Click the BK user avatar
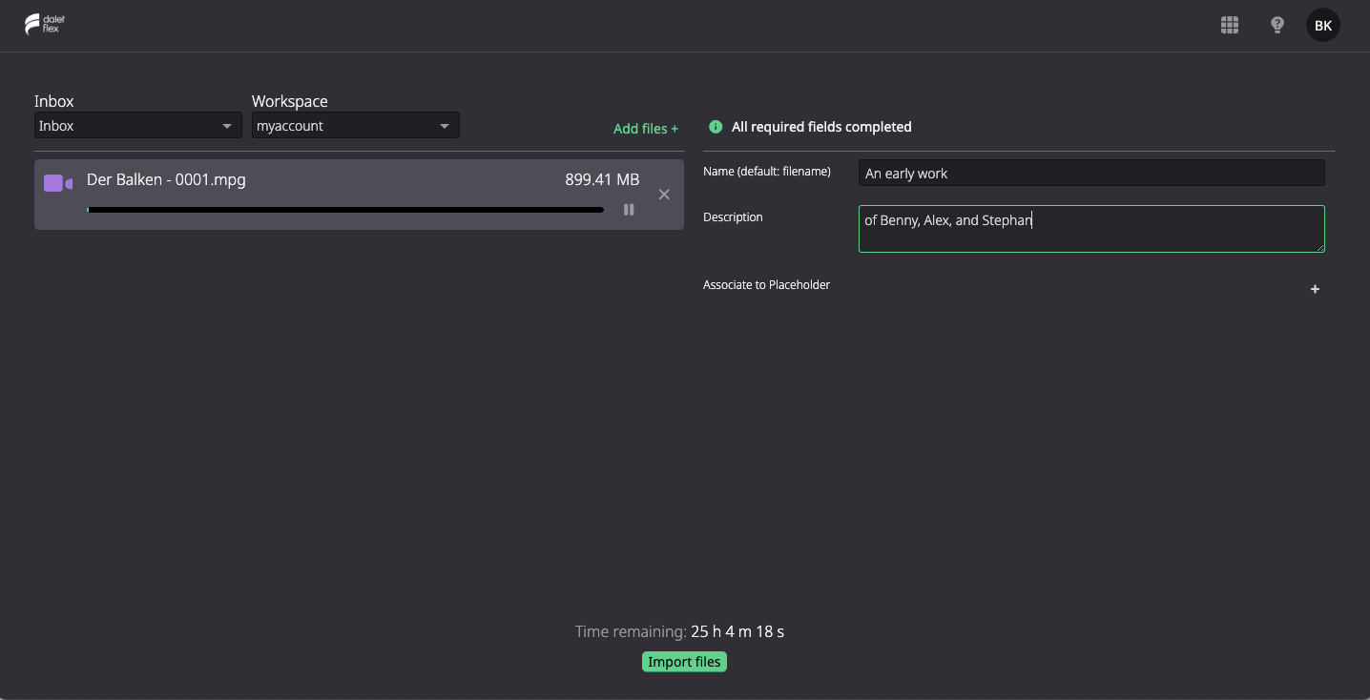 (x=1322, y=25)
